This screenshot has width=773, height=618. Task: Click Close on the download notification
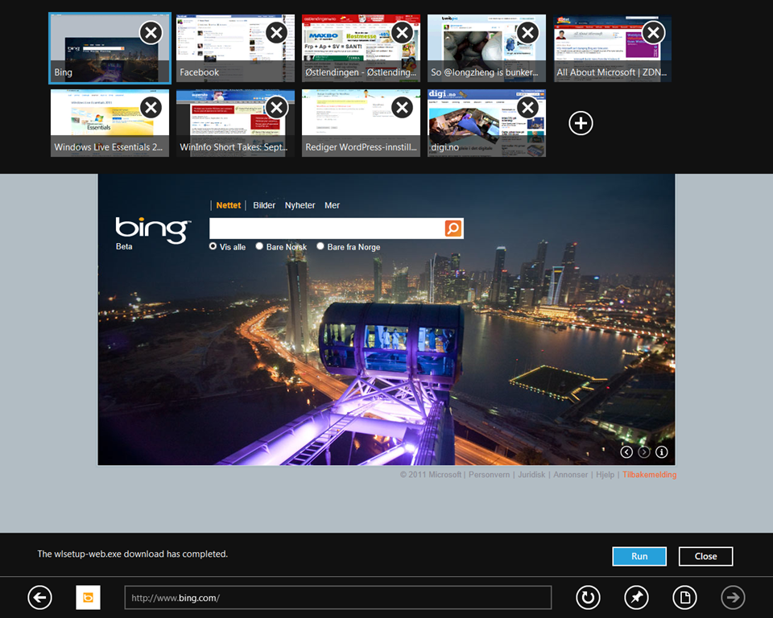[x=706, y=556]
